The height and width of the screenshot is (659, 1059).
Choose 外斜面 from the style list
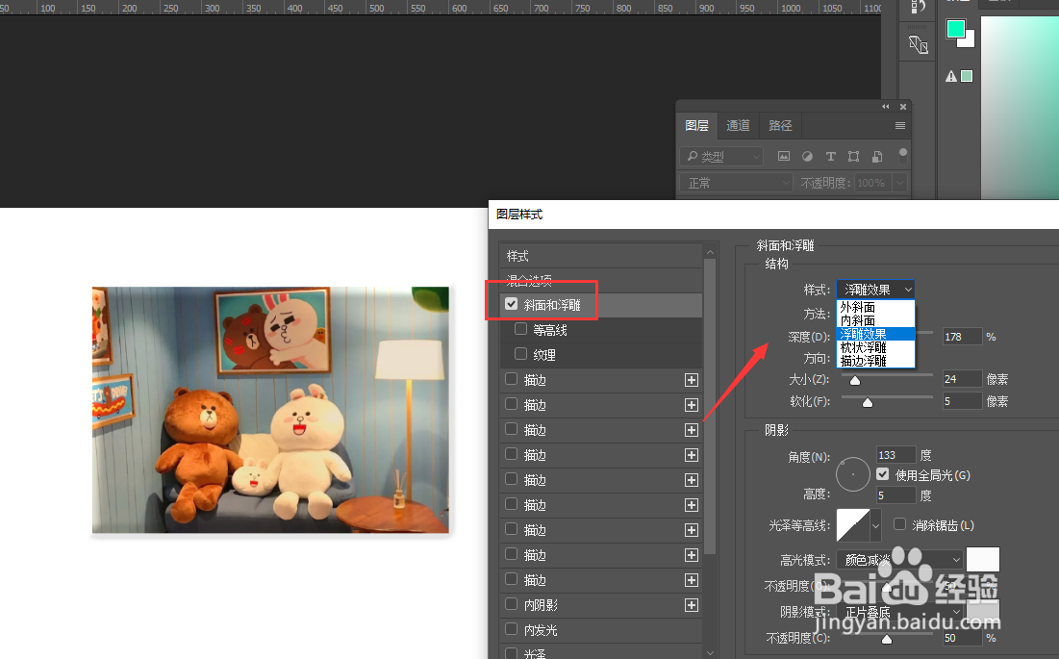(x=875, y=307)
